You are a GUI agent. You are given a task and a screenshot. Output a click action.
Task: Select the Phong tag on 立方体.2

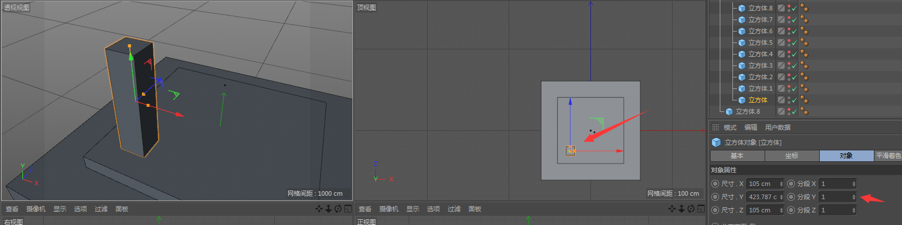click(x=804, y=77)
